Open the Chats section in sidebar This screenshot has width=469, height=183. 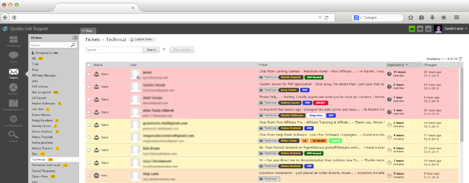pos(13,58)
